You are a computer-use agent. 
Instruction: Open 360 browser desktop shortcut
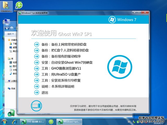(x=19, y=6)
